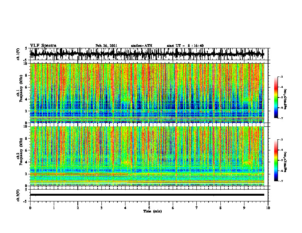This screenshot has height=233, width=302.
Task: Click the "-3" label on ch.2 colorbar
Action: click(281, 140)
